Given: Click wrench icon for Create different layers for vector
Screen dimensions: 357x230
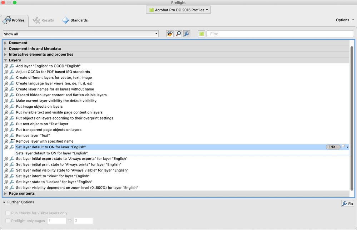Looking at the screenshot, I should coord(12,77).
